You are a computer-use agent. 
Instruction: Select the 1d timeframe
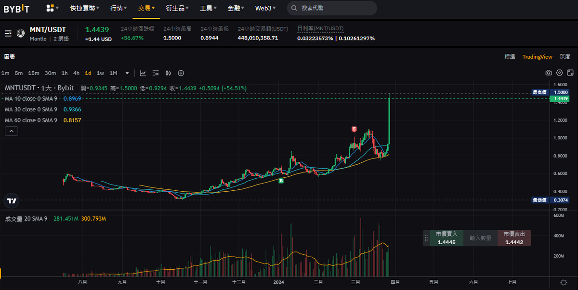(88, 73)
